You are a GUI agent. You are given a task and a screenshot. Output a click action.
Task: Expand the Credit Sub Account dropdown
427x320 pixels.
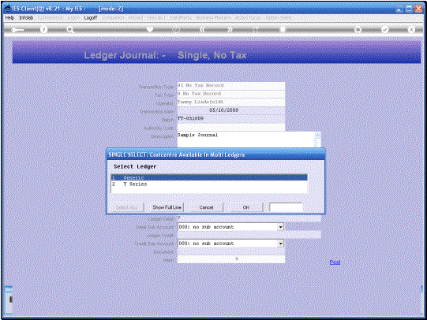point(280,244)
